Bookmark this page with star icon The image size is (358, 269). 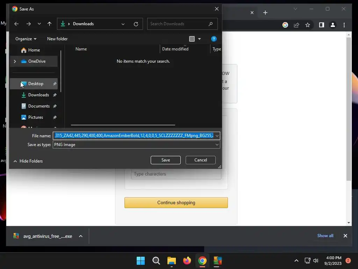tap(308, 25)
